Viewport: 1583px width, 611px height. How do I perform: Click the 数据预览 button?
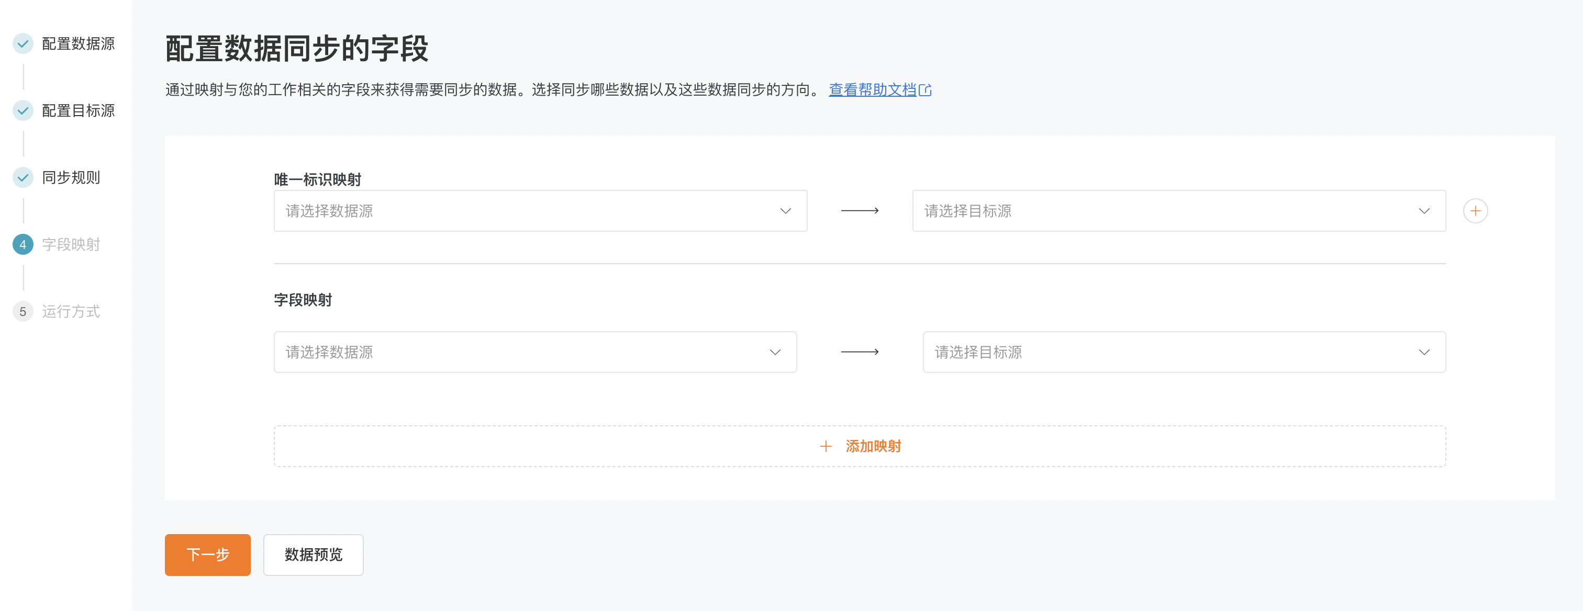(x=314, y=555)
